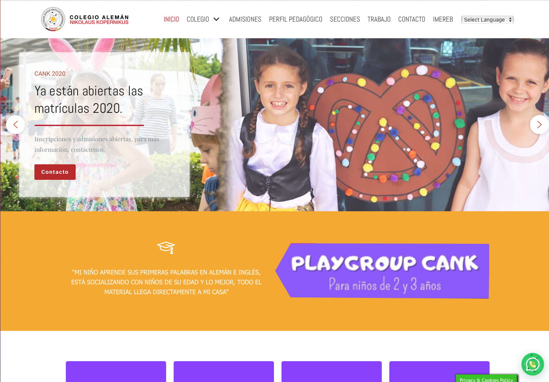Advance slider with right arrow
The height and width of the screenshot is (382, 549).
point(539,124)
